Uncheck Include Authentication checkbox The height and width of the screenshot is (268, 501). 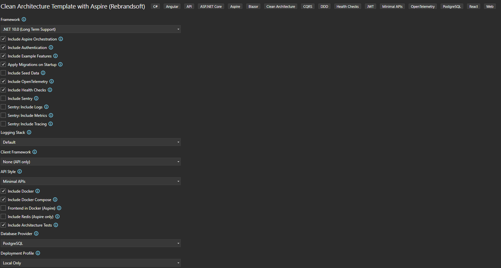3,48
